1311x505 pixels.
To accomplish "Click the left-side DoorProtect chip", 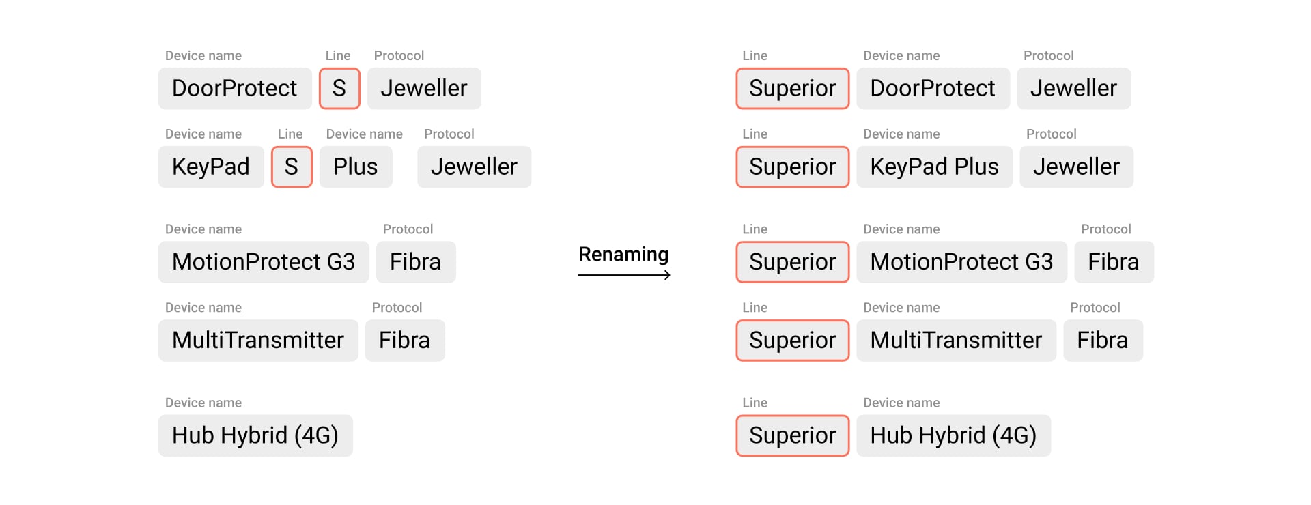I will coord(235,89).
